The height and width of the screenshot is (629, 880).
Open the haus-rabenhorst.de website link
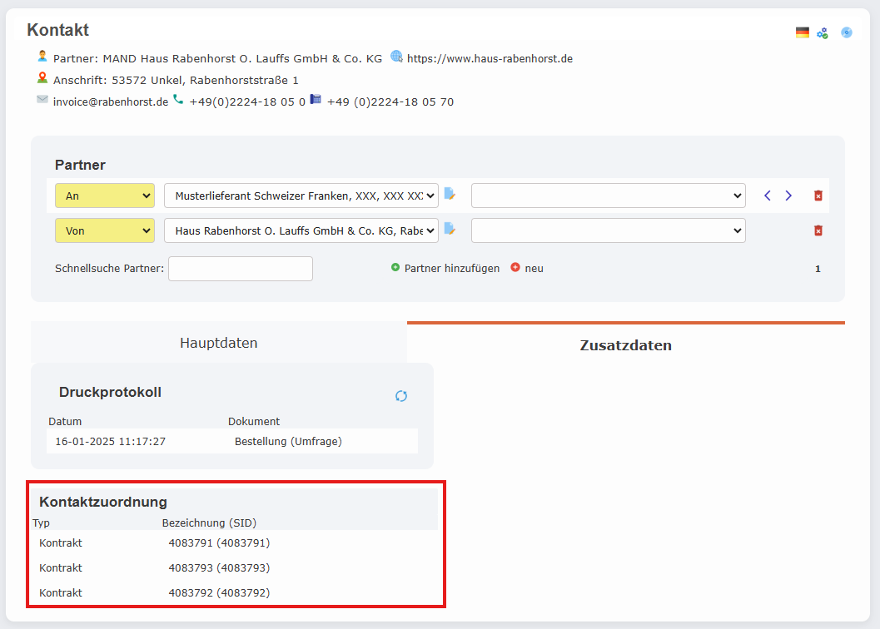[490, 58]
